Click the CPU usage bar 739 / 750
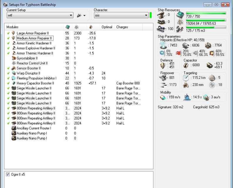The image size is (233, 188). pos(206,13)
